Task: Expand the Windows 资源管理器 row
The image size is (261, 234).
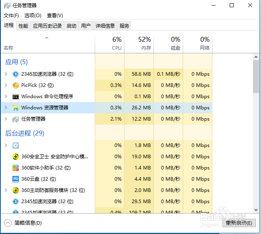Action: pos(6,108)
